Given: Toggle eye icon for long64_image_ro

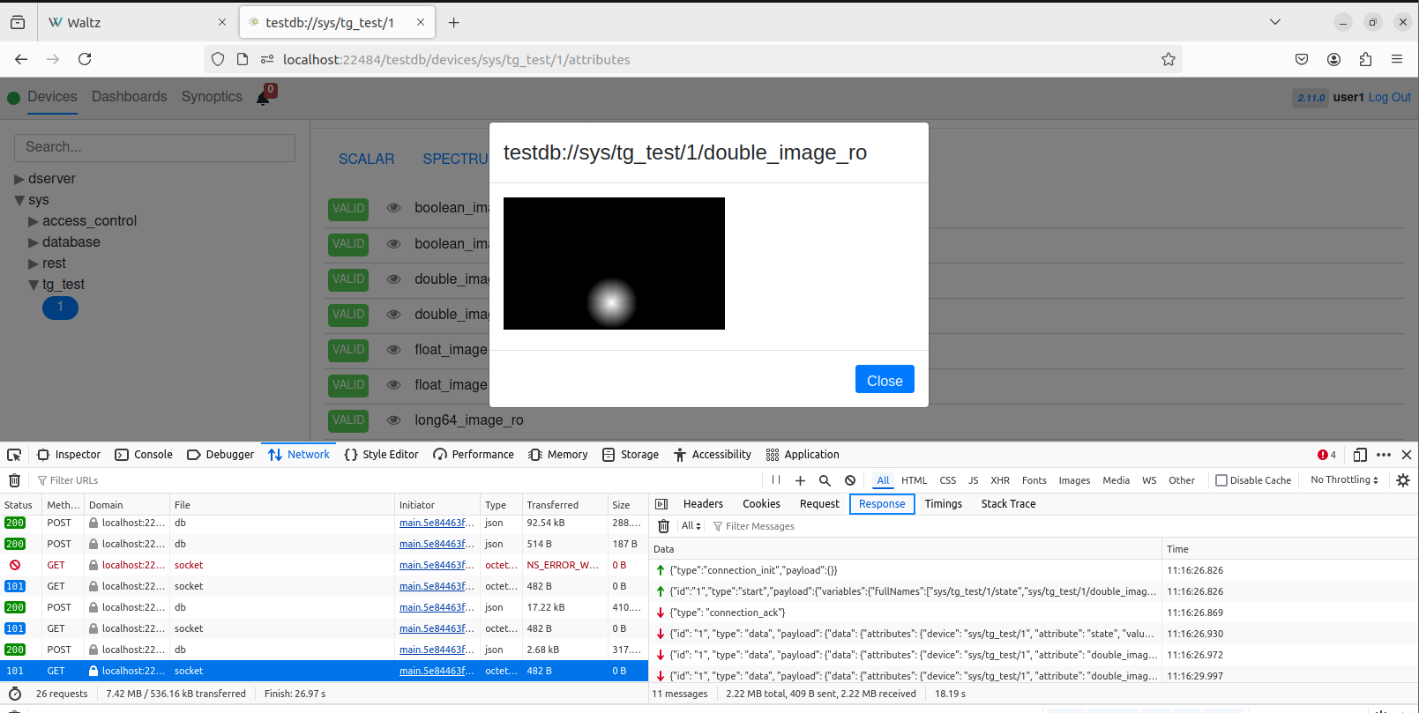Looking at the screenshot, I should [394, 420].
